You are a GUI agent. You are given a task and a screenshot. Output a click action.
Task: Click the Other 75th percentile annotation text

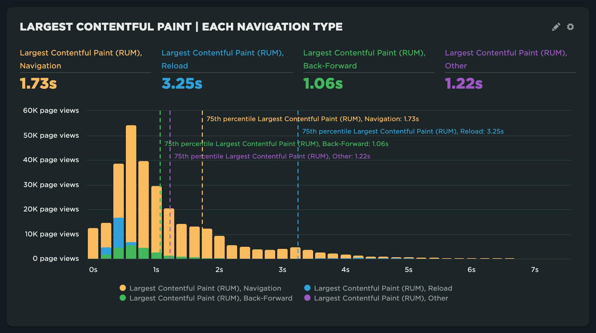point(272,157)
